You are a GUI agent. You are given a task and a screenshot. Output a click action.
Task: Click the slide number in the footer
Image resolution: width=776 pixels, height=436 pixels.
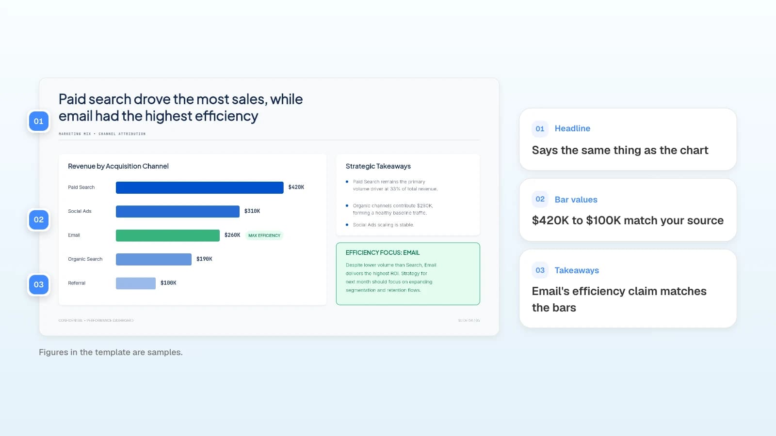click(x=469, y=321)
